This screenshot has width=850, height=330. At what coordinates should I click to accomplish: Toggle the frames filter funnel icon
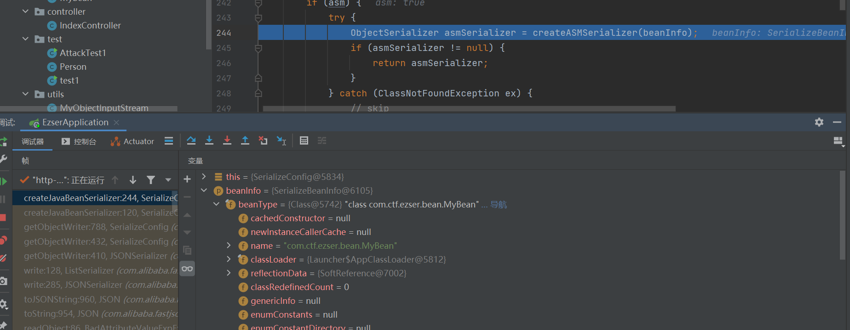tap(151, 180)
